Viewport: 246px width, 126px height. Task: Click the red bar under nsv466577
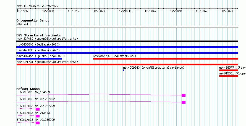pos(229,70)
